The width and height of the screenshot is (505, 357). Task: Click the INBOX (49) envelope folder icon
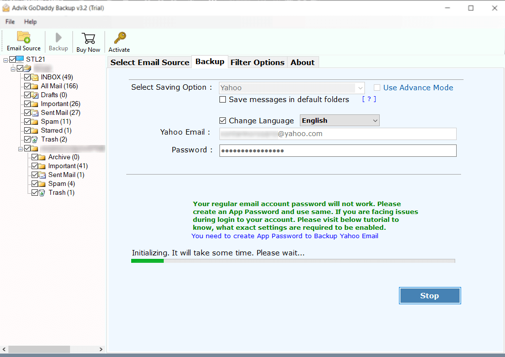(35, 77)
